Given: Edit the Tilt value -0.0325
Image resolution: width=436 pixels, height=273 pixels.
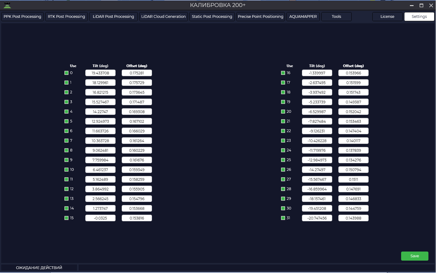Looking at the screenshot, I should 100,218.
